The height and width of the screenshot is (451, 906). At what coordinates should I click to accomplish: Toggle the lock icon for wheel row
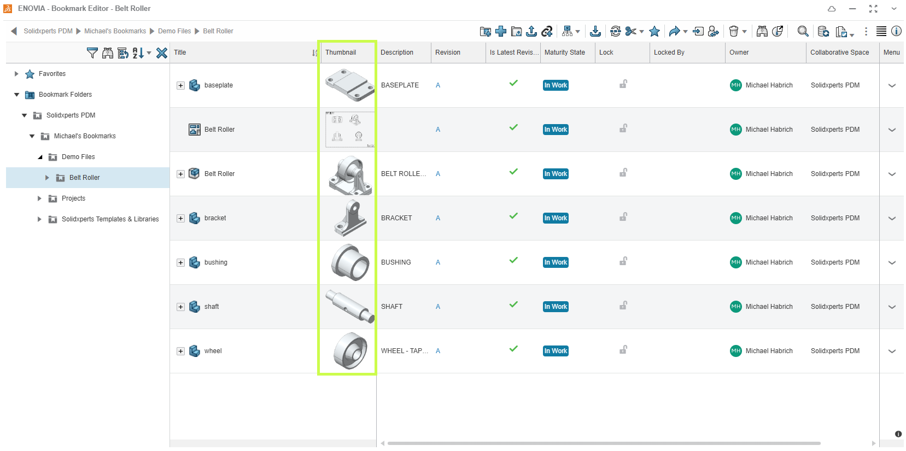(x=623, y=350)
